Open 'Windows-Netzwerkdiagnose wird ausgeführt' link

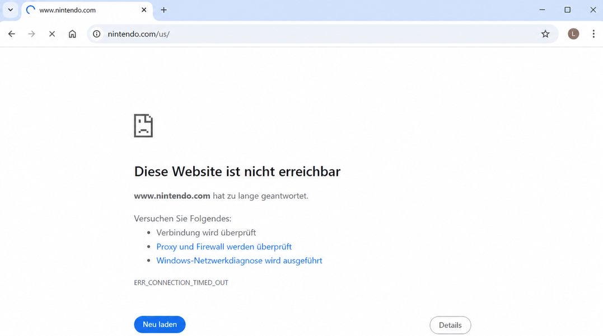[x=239, y=261]
